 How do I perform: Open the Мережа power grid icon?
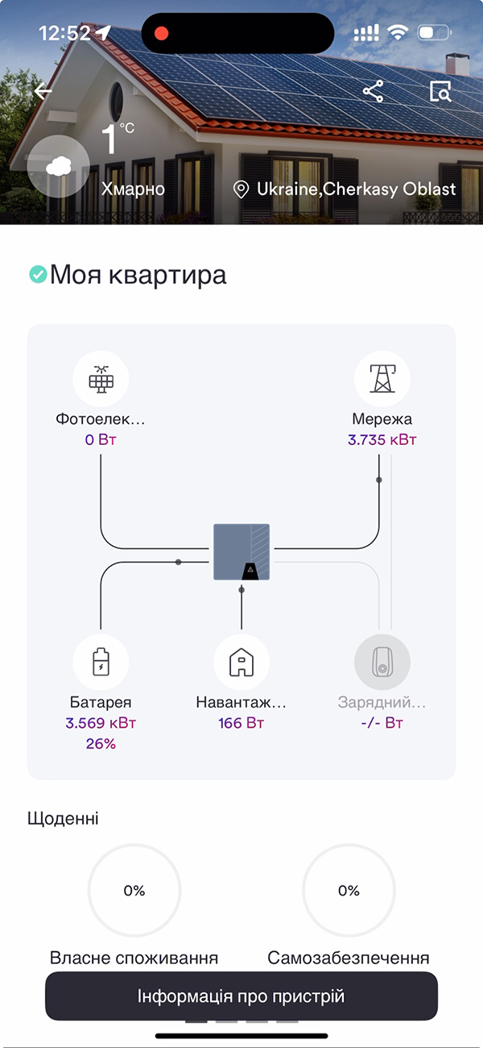(382, 378)
